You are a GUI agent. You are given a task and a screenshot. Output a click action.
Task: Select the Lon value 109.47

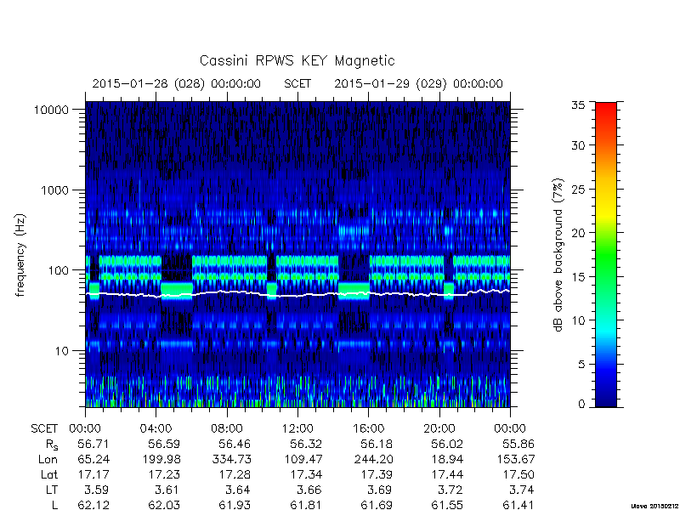pyautogui.click(x=303, y=459)
